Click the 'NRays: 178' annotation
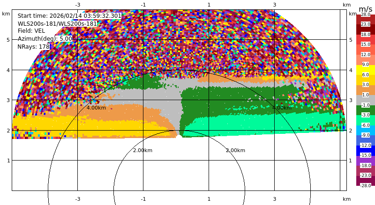 tap(33, 47)
